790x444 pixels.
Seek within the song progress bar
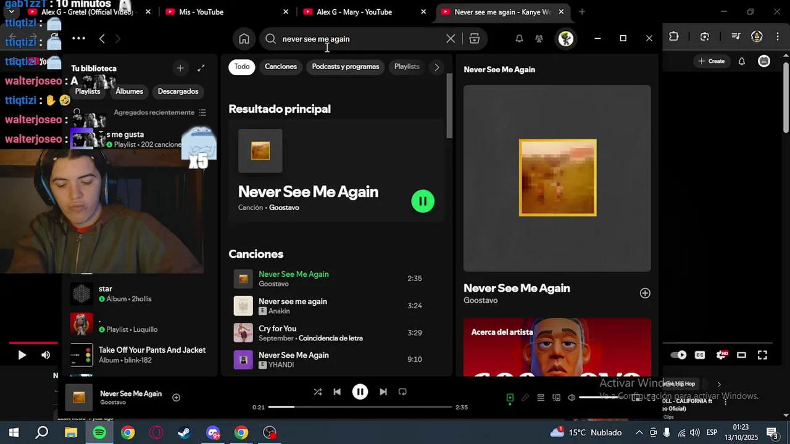coord(360,407)
